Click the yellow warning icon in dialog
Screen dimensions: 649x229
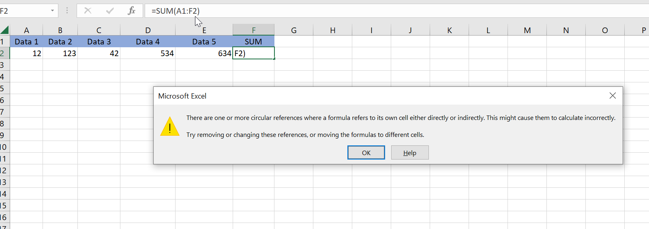click(x=170, y=126)
